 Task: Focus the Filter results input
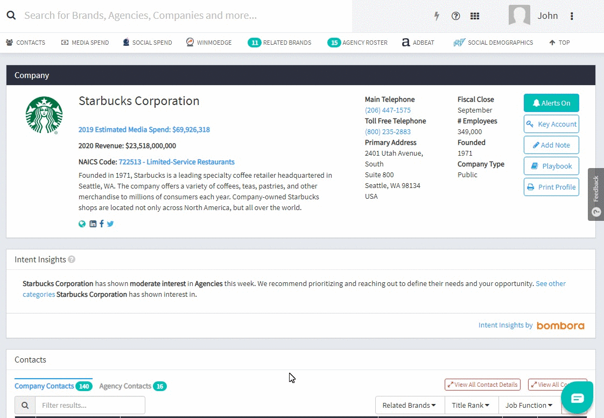[x=90, y=405]
